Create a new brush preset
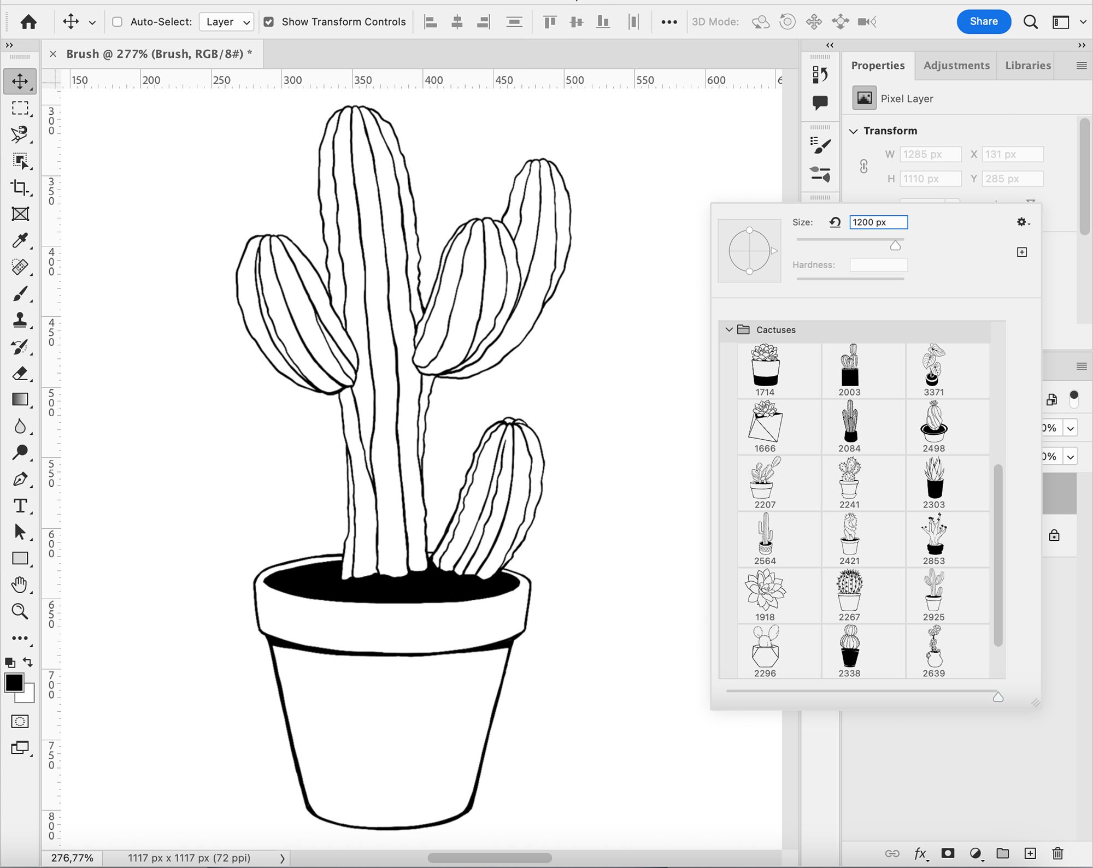The image size is (1093, 868). (1022, 252)
